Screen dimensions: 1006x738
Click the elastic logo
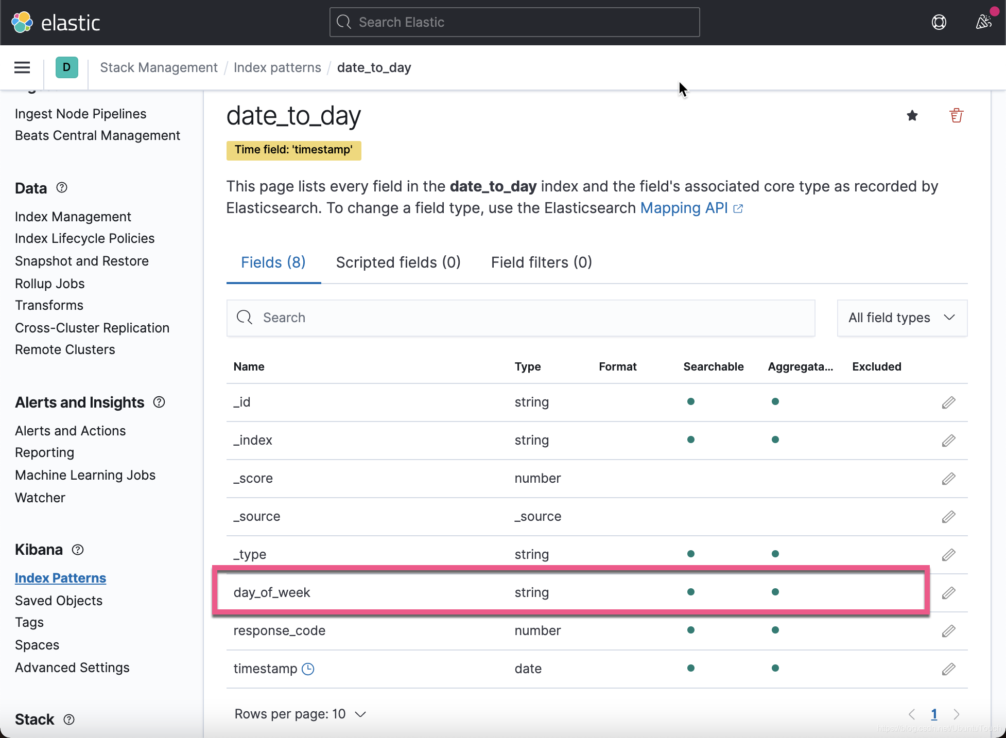coord(56,22)
